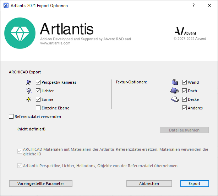Screen dimensions: 218x196
Task: Toggle ARCHICAD Materialen ersetzen checkbox
Action: pyautogui.click(x=20, y=151)
